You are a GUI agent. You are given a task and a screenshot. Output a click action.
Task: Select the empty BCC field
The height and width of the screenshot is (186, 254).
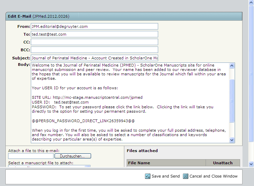click(x=94, y=50)
